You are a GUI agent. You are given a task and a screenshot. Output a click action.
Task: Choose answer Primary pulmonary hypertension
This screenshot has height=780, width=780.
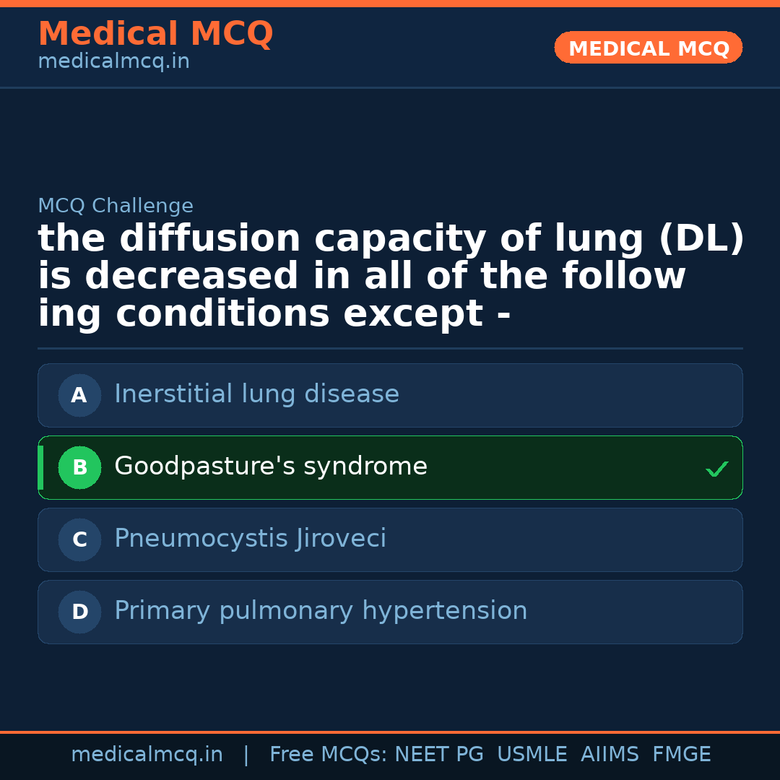pos(321,611)
